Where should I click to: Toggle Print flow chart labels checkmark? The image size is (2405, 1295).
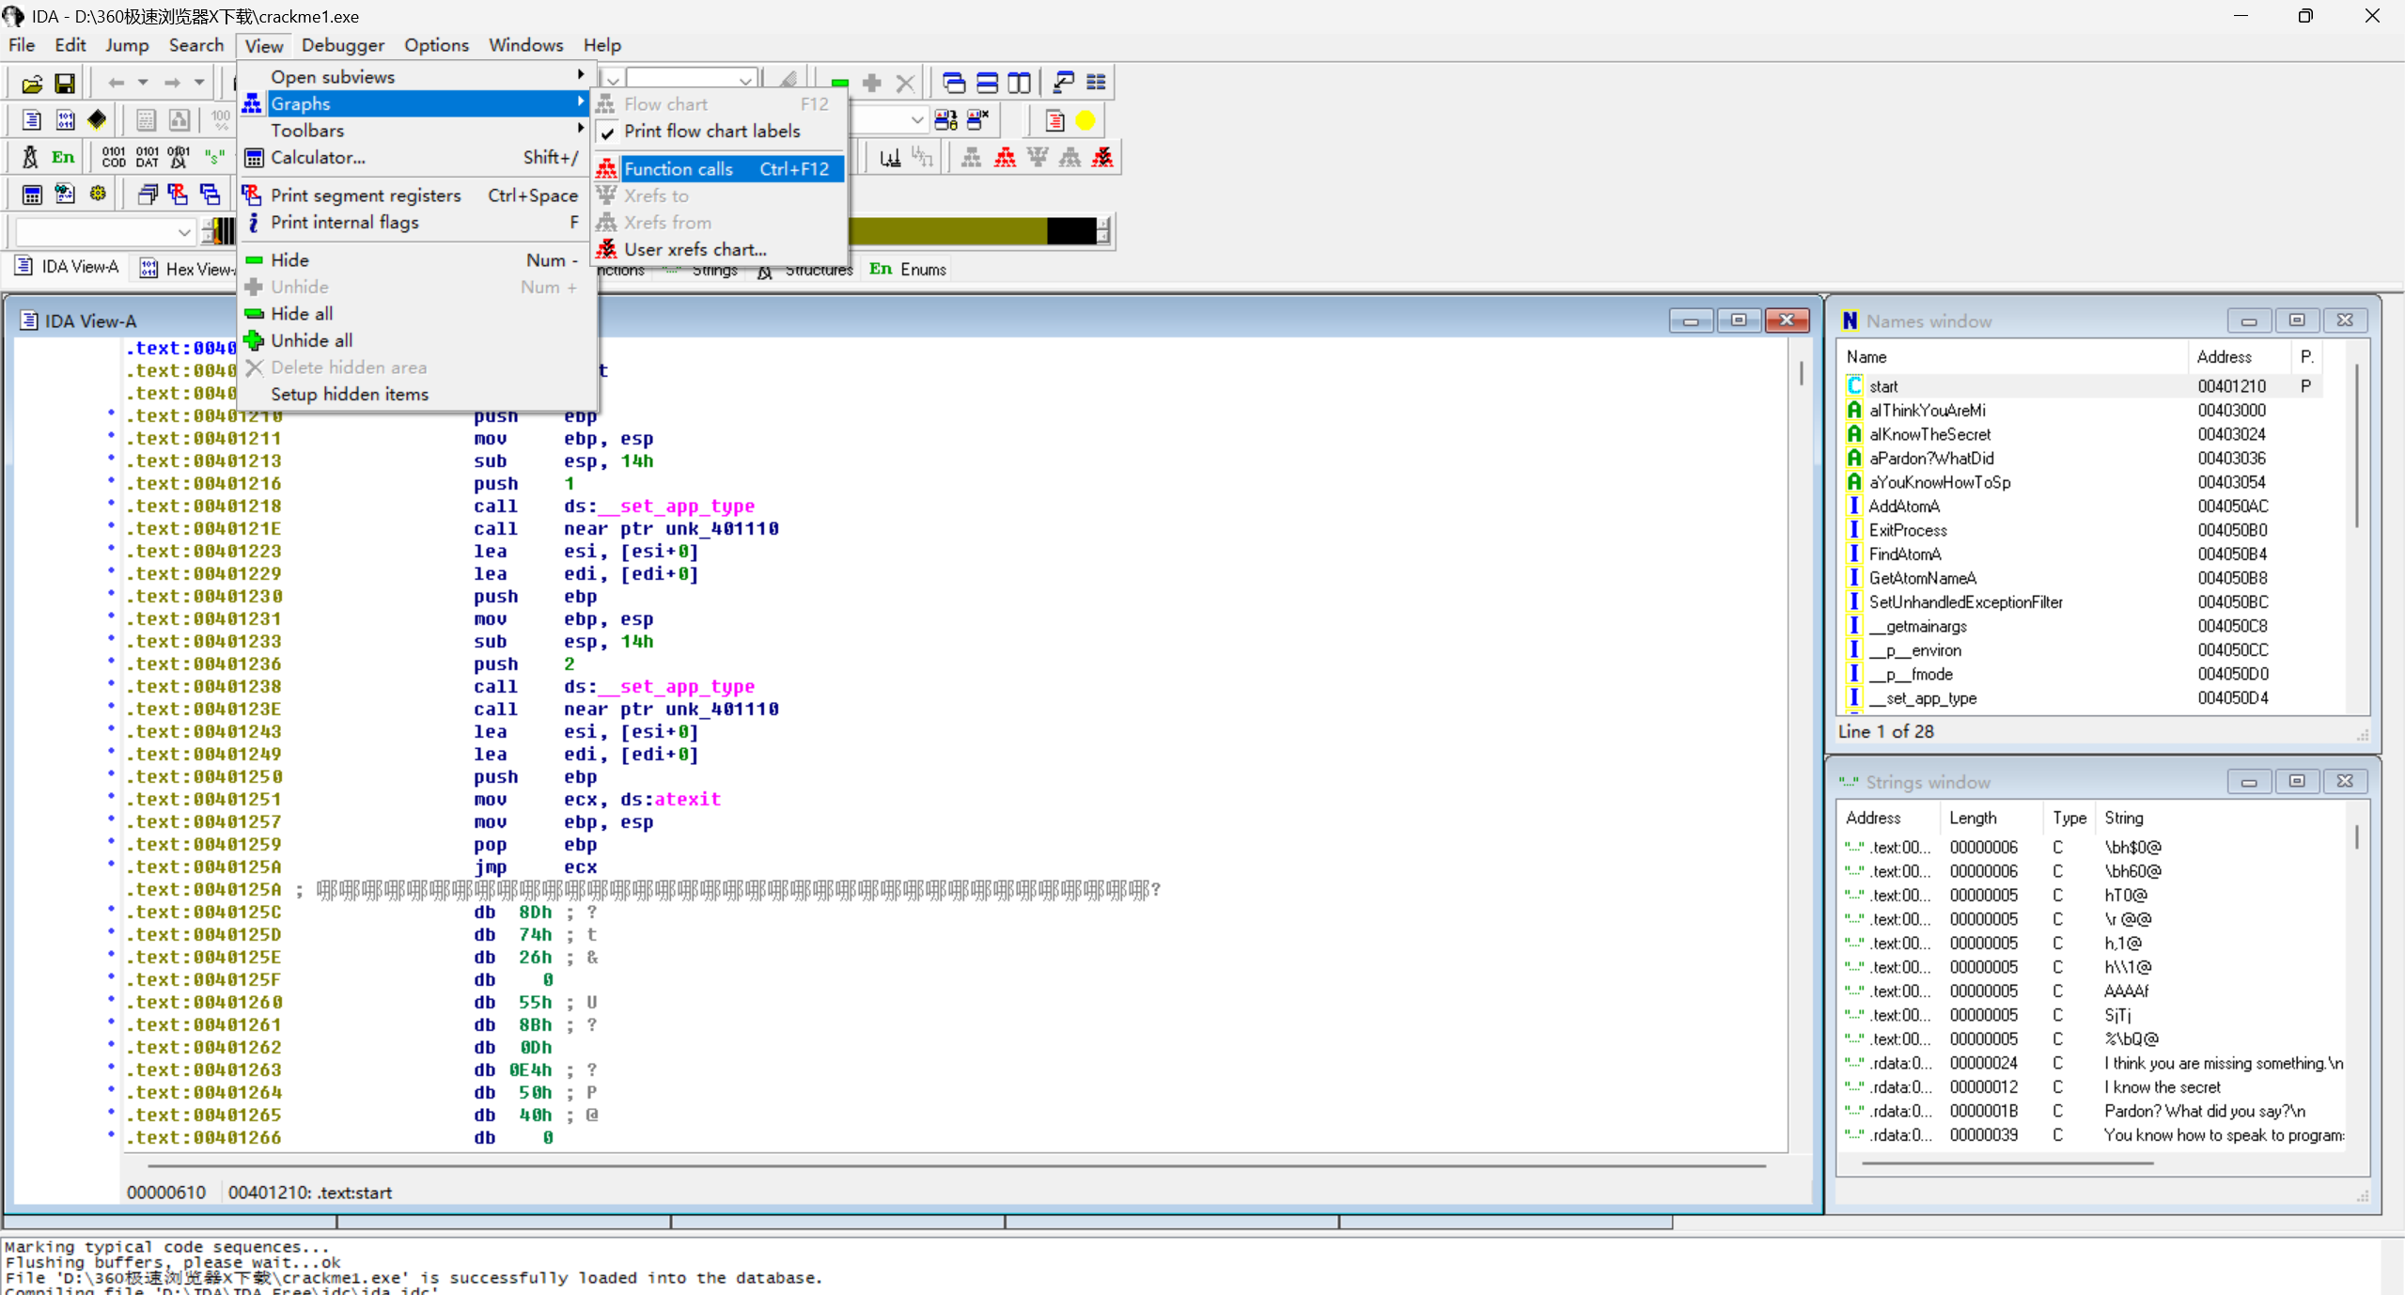pos(711,132)
